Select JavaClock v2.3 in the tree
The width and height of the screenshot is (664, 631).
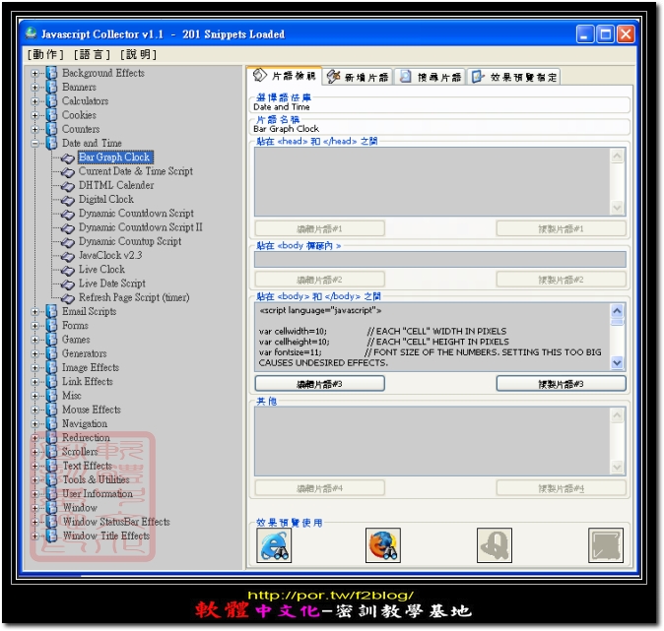click(x=110, y=255)
